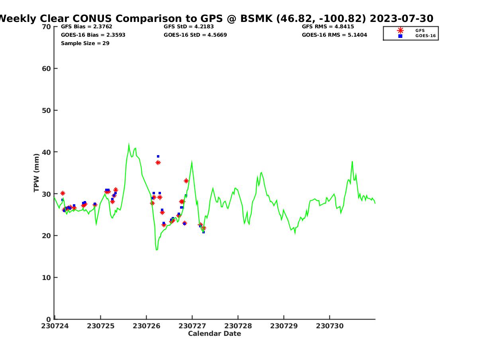Click the GOES-16 Bias = 2.3593 text
478x359 pixels.
pyautogui.click(x=93, y=35)
